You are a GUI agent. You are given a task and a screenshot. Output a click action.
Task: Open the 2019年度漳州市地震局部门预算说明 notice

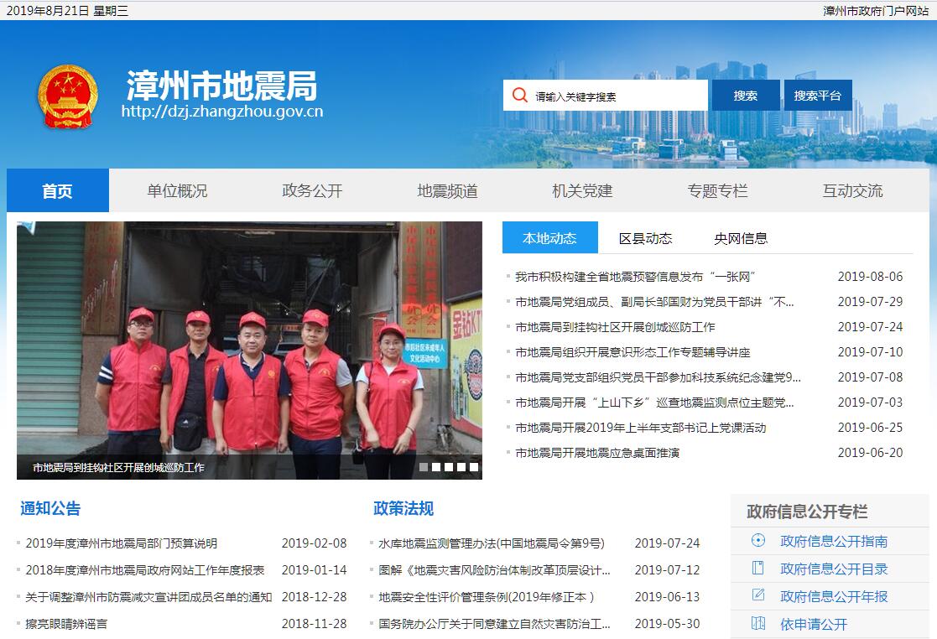tap(121, 543)
